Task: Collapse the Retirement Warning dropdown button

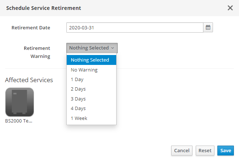Action: (x=92, y=48)
